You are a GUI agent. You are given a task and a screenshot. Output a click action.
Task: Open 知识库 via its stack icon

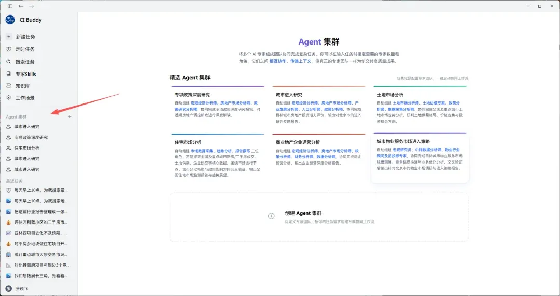pos(9,85)
